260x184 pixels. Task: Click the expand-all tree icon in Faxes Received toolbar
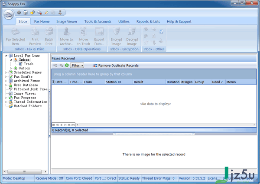point(55,66)
